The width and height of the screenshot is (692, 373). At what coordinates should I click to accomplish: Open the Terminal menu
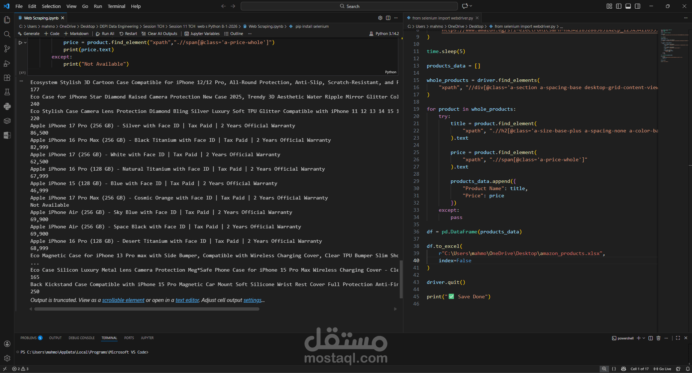pyautogui.click(x=117, y=6)
